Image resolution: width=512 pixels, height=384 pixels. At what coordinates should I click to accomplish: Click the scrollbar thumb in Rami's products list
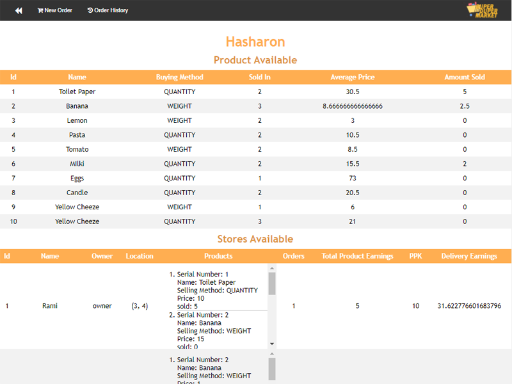(272, 284)
